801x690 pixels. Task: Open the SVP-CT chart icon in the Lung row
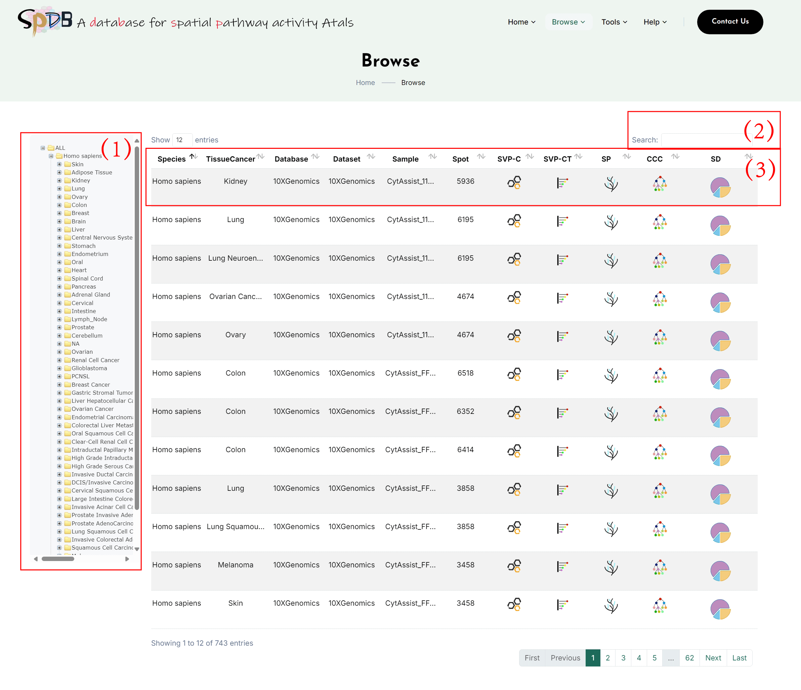[x=562, y=220]
